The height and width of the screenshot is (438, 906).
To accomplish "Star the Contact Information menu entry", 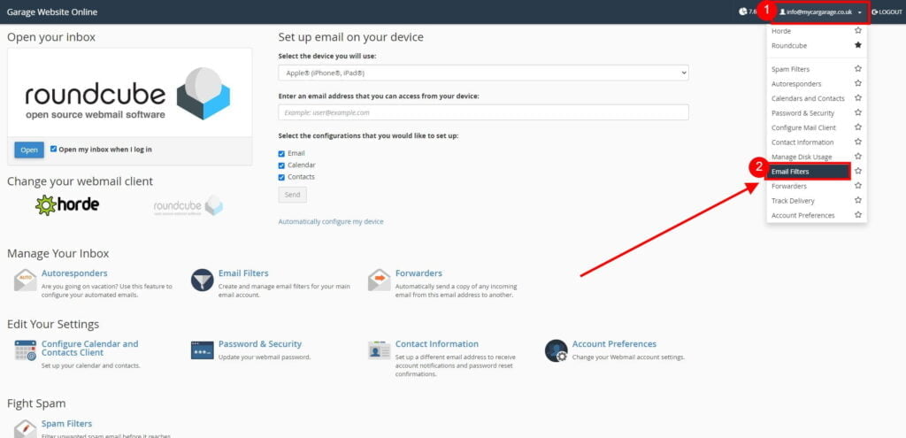I will pos(858,142).
